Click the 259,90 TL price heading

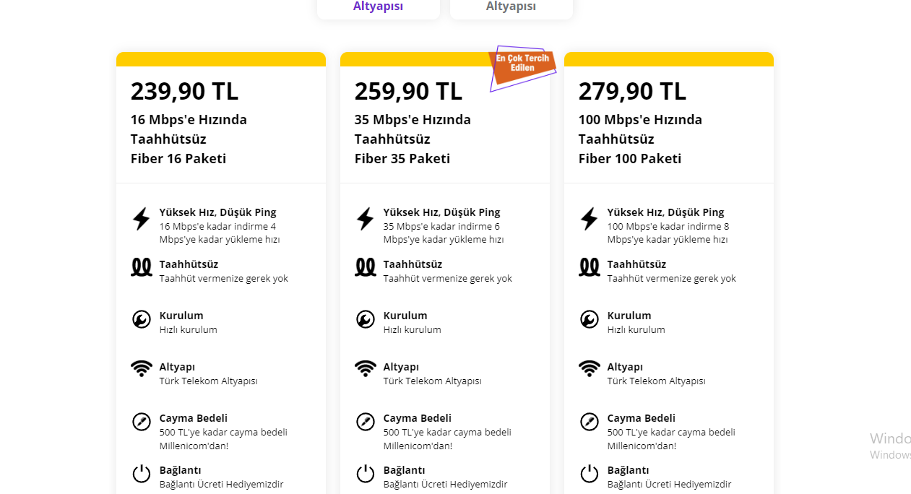tap(408, 92)
